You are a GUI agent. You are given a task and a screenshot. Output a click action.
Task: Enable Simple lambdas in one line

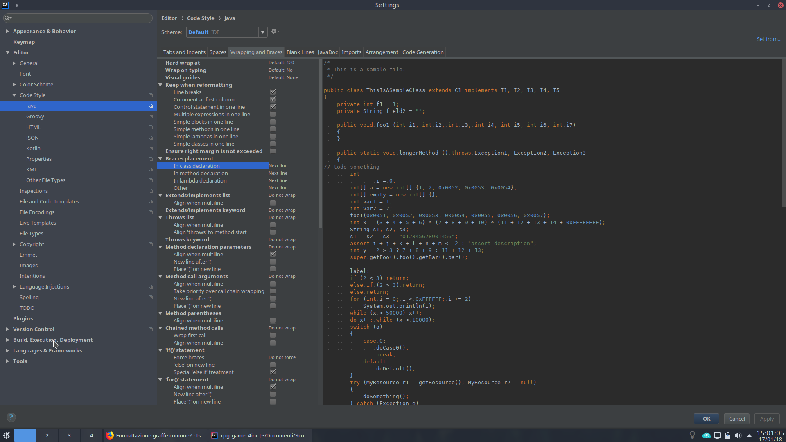point(273,137)
